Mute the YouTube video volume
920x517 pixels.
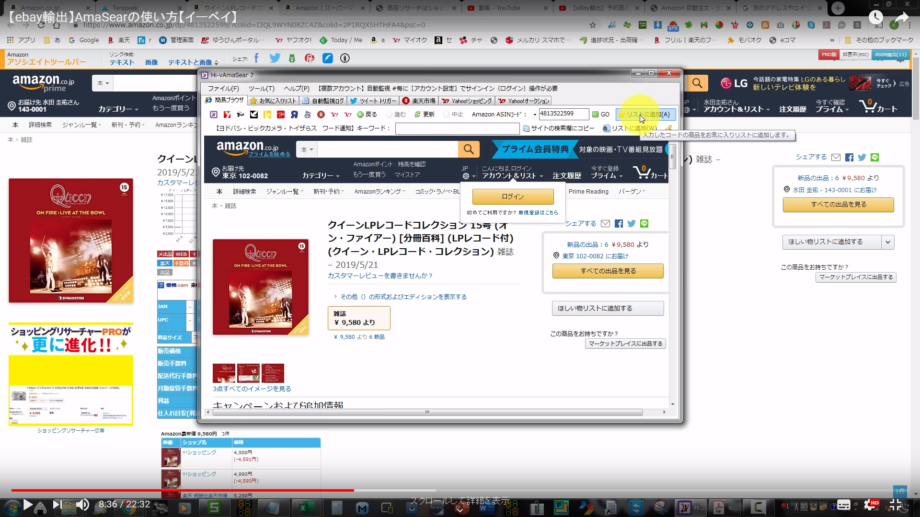82,505
